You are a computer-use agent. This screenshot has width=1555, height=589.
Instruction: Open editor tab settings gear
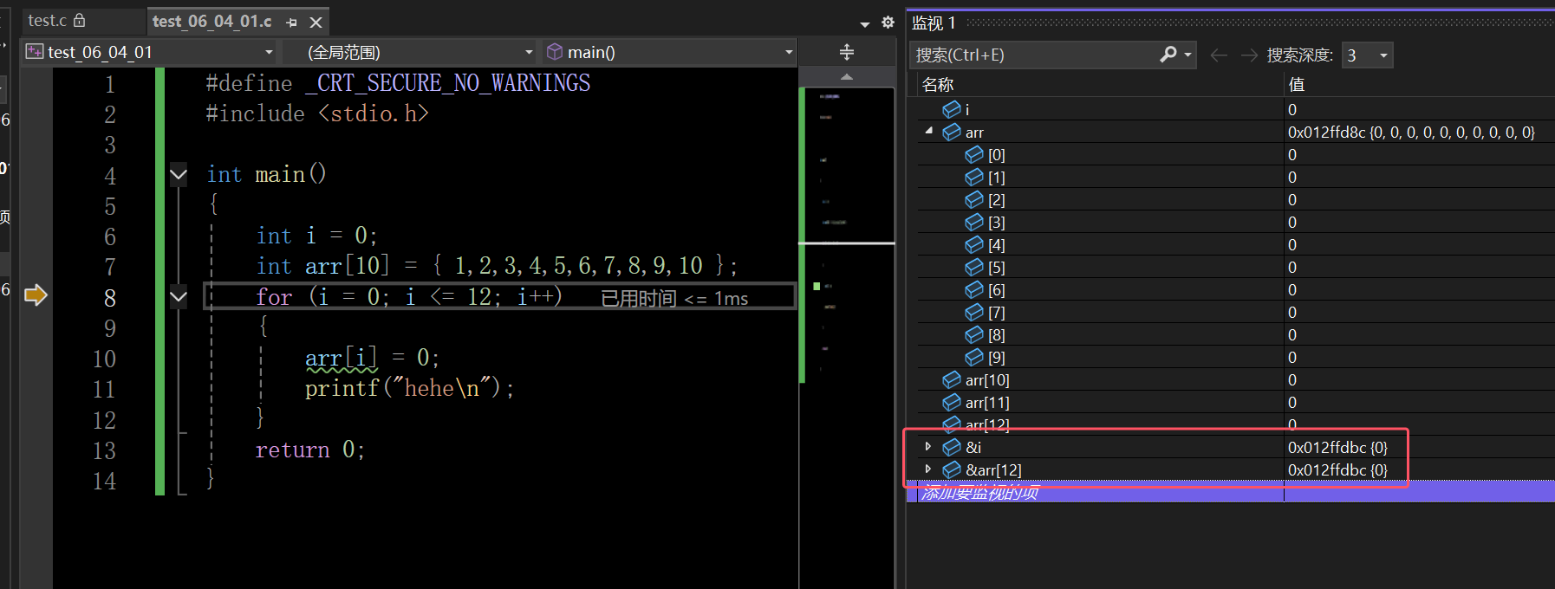click(888, 23)
